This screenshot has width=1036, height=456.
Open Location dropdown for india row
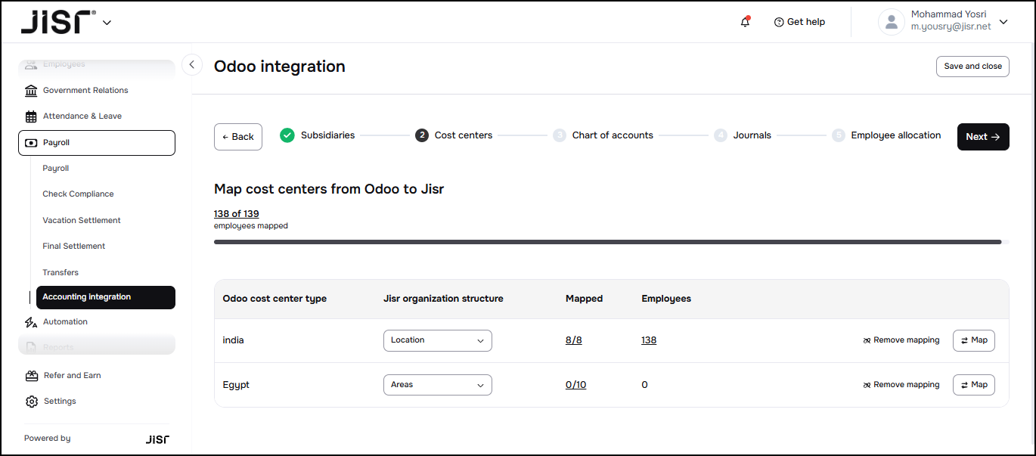pyautogui.click(x=437, y=340)
